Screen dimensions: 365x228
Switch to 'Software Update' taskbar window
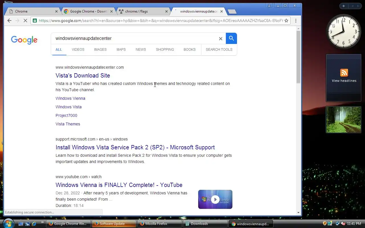pos(114,224)
